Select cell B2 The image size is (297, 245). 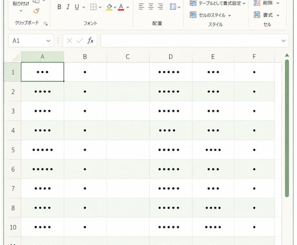[x=85, y=92]
